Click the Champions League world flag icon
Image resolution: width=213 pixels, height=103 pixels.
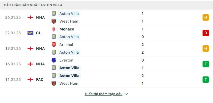click(30, 33)
